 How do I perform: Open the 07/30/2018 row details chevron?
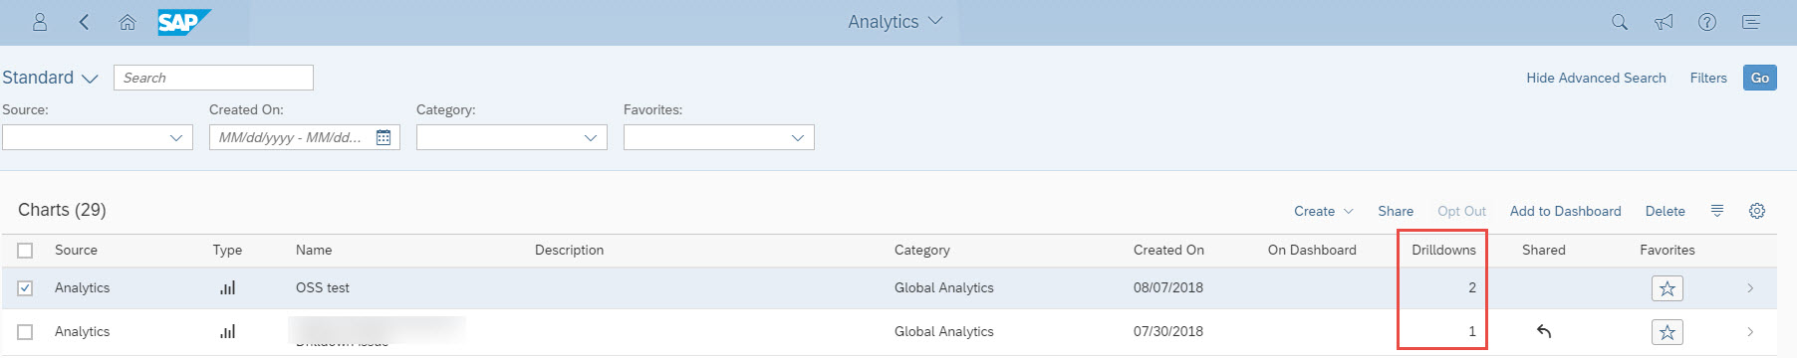click(1750, 332)
